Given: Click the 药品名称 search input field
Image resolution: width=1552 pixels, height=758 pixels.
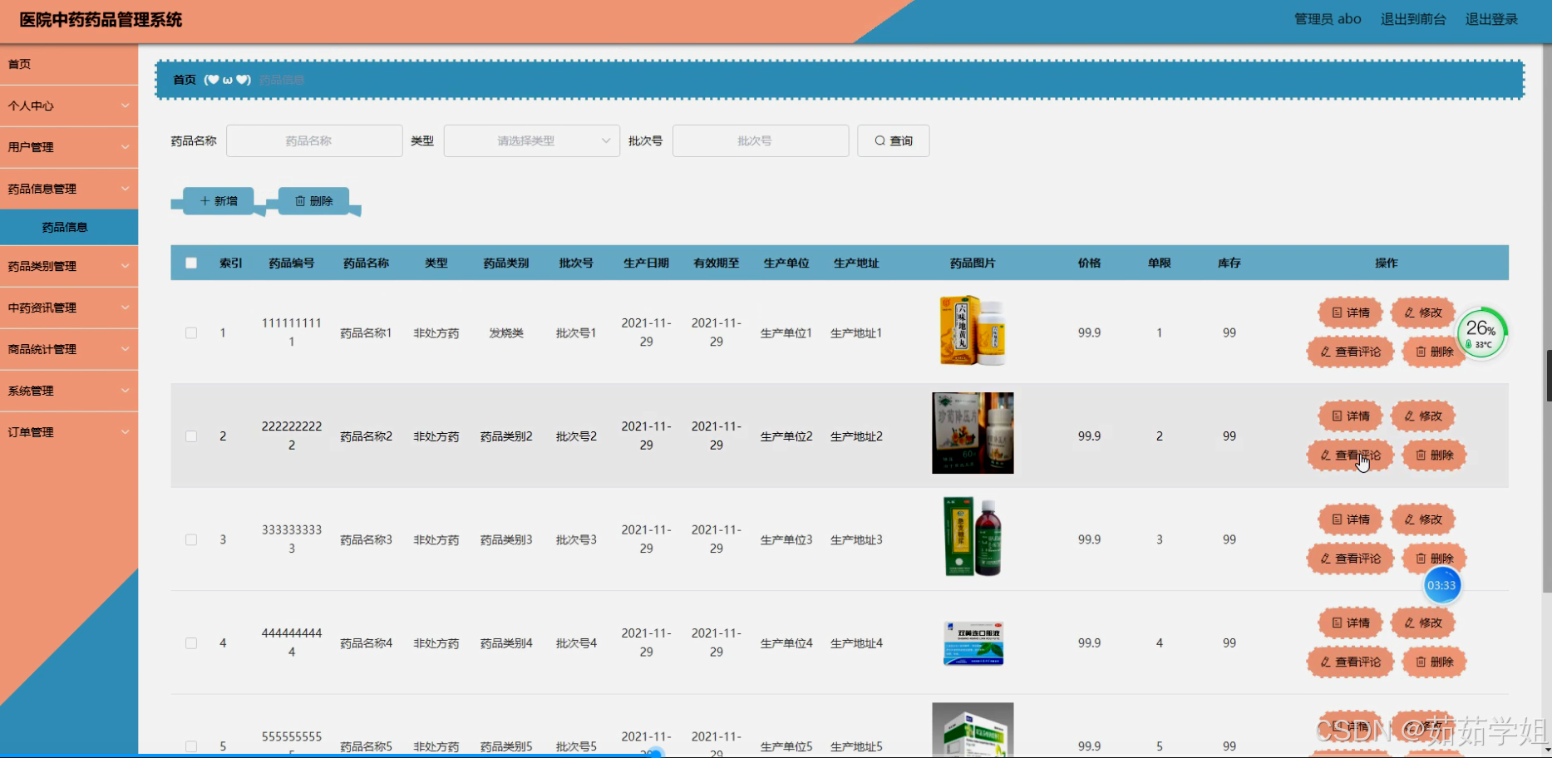Looking at the screenshot, I should click(314, 140).
